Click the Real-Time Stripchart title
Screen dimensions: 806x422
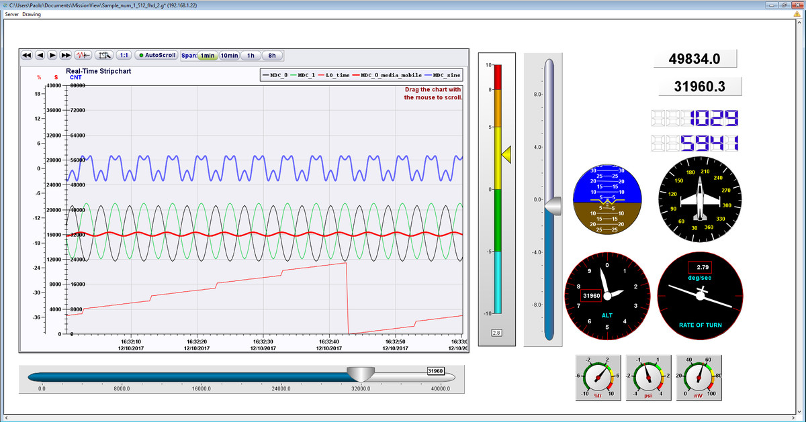click(99, 70)
